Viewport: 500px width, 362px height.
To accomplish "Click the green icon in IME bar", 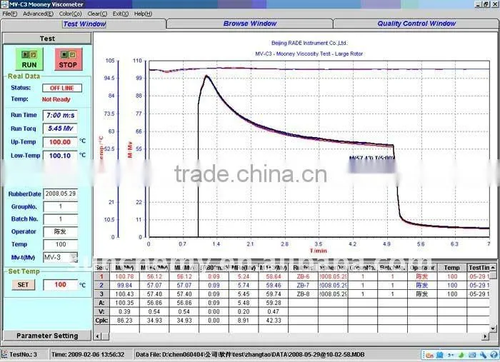I will tap(461, 355).
